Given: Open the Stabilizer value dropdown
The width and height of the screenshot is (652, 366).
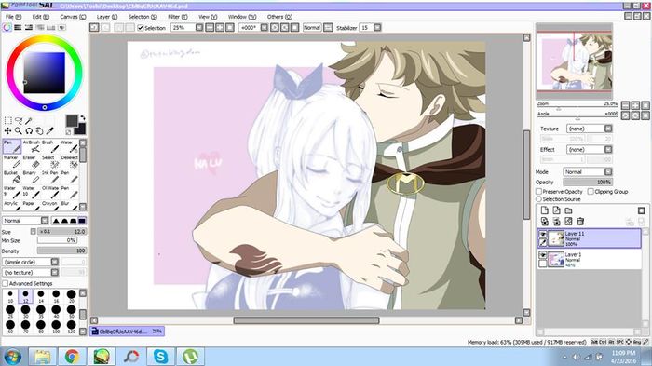Looking at the screenshot, I should pyautogui.click(x=377, y=27).
